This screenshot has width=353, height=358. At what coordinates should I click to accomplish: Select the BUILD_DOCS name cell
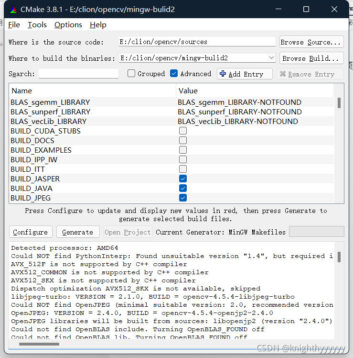(93, 140)
